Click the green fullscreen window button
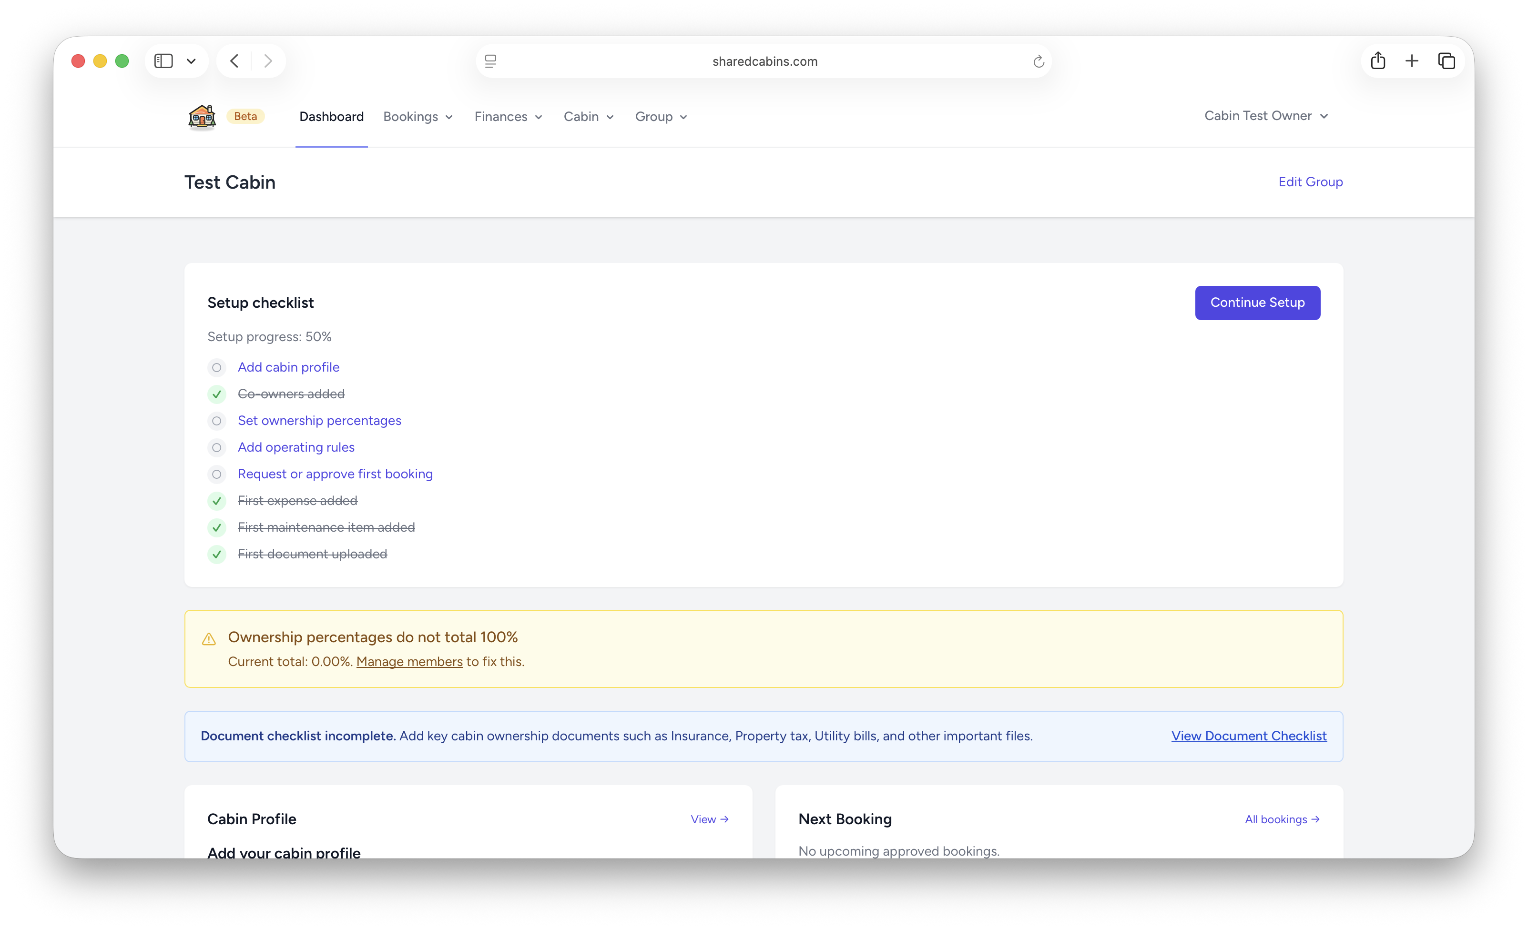 pyautogui.click(x=122, y=61)
